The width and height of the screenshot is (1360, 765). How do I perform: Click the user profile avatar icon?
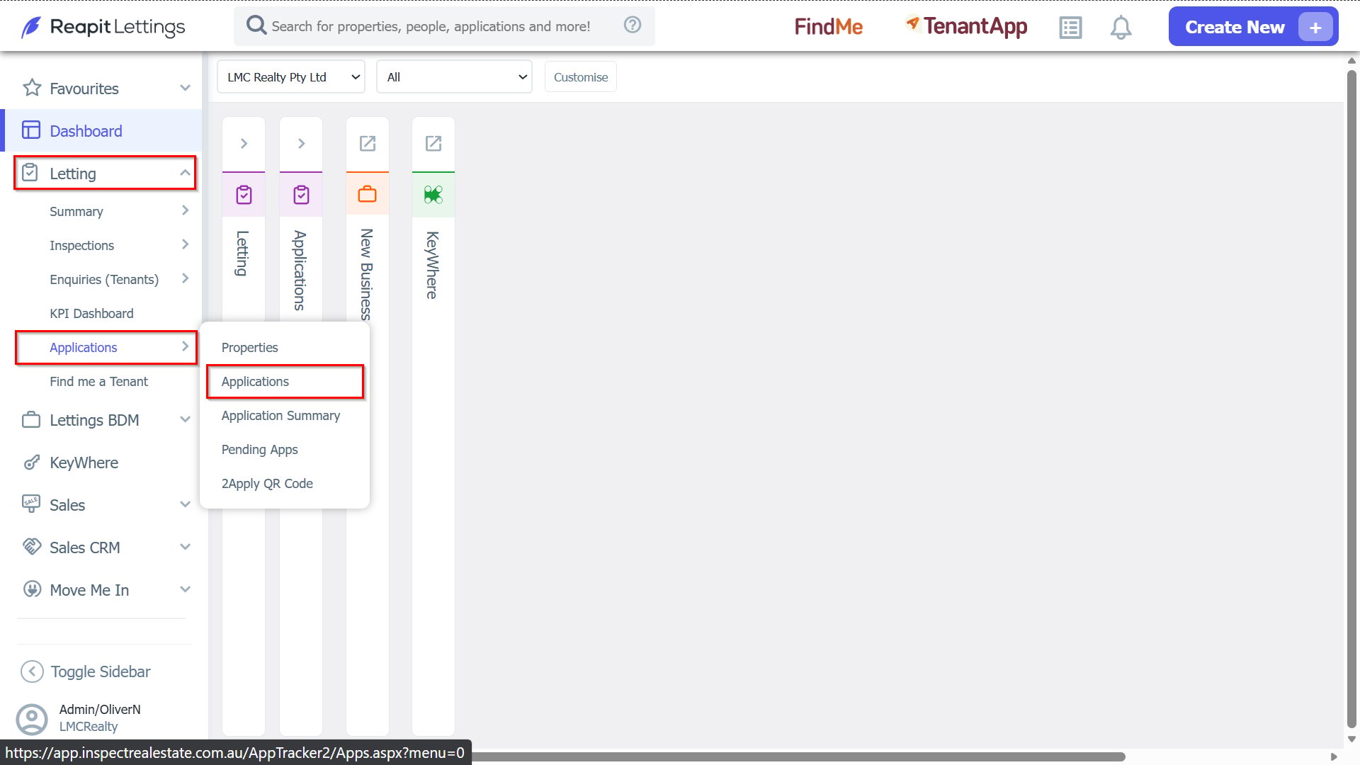click(x=32, y=718)
